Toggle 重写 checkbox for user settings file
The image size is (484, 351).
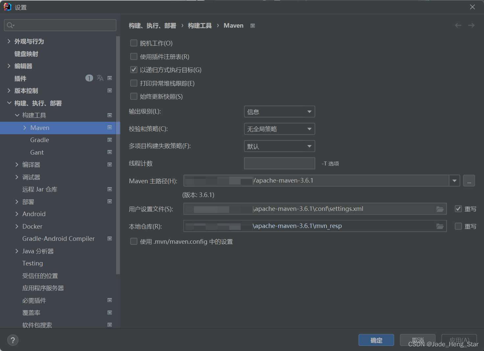point(458,209)
